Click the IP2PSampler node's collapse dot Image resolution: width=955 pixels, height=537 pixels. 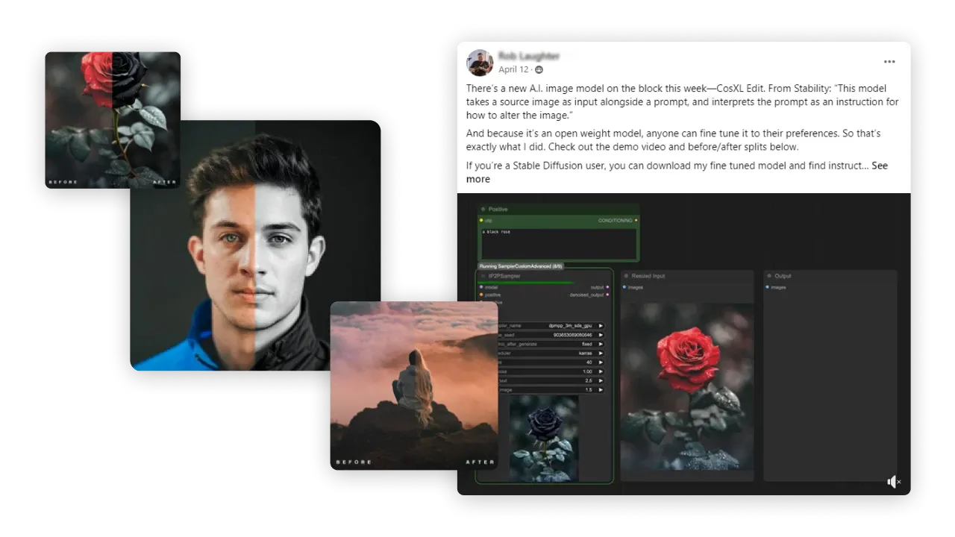[483, 276]
